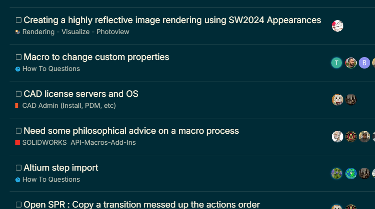Check the Open SPR topic checkbox
The image size is (375, 209).
click(x=19, y=205)
